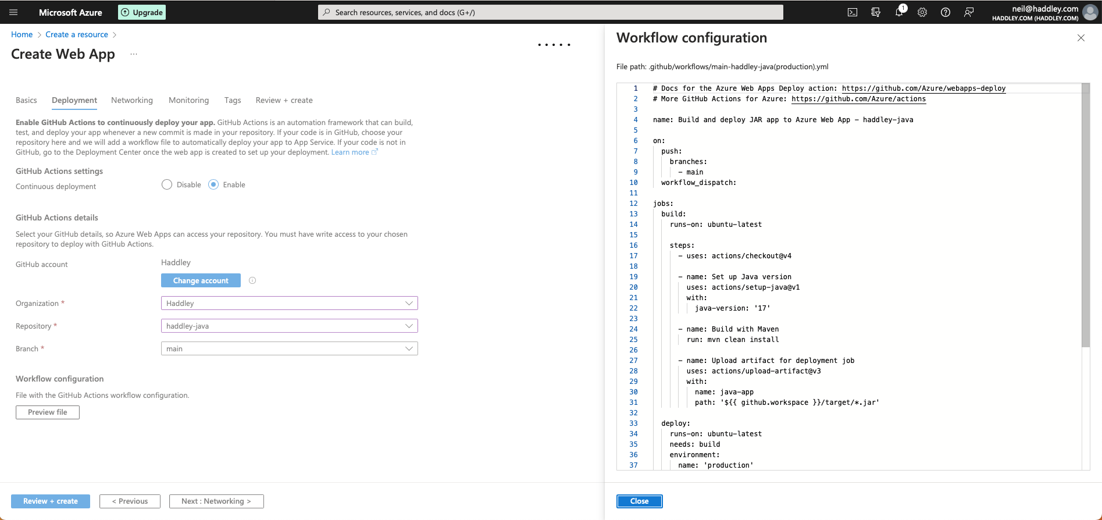The height and width of the screenshot is (520, 1102).
Task: Click the Review + create button at bottom
Action: (51, 501)
